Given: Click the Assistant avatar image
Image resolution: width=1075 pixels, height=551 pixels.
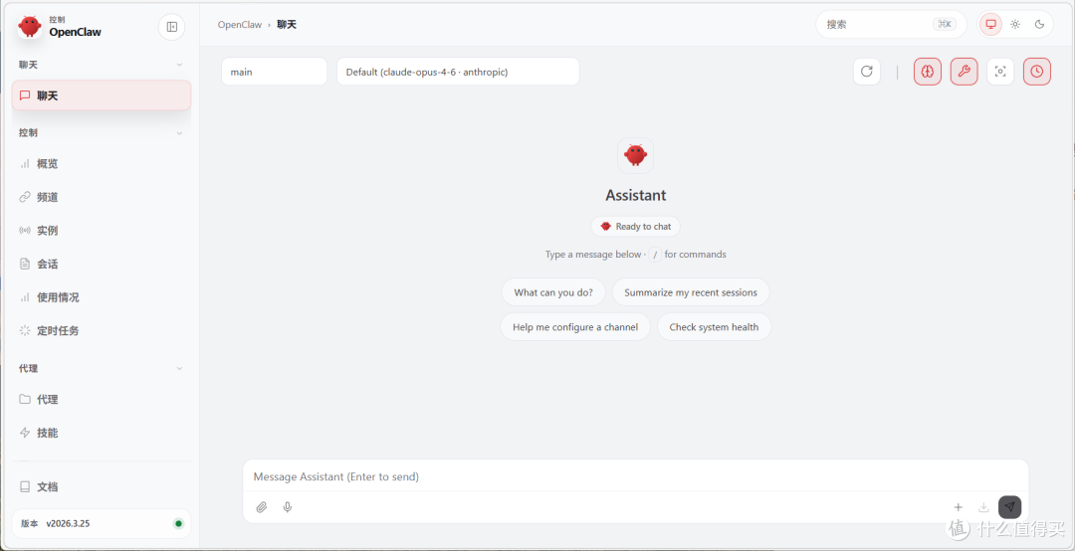Looking at the screenshot, I should [635, 155].
